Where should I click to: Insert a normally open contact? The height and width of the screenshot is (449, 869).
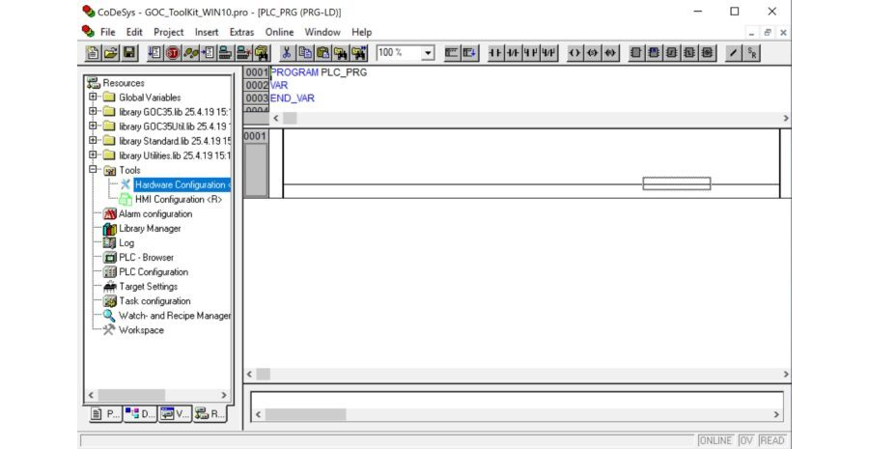(x=495, y=53)
